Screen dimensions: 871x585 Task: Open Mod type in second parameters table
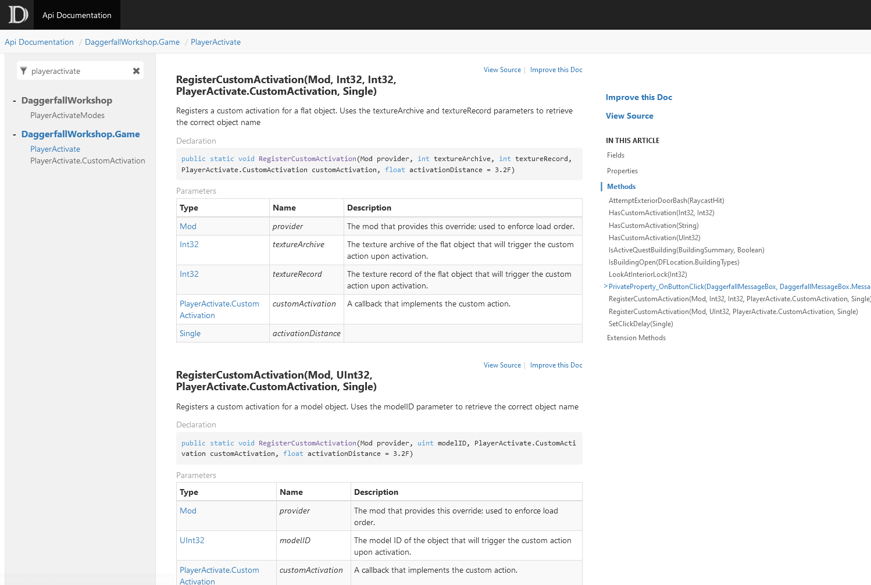click(x=188, y=511)
